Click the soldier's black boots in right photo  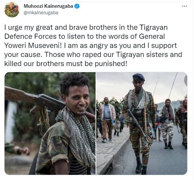pos(141,166)
